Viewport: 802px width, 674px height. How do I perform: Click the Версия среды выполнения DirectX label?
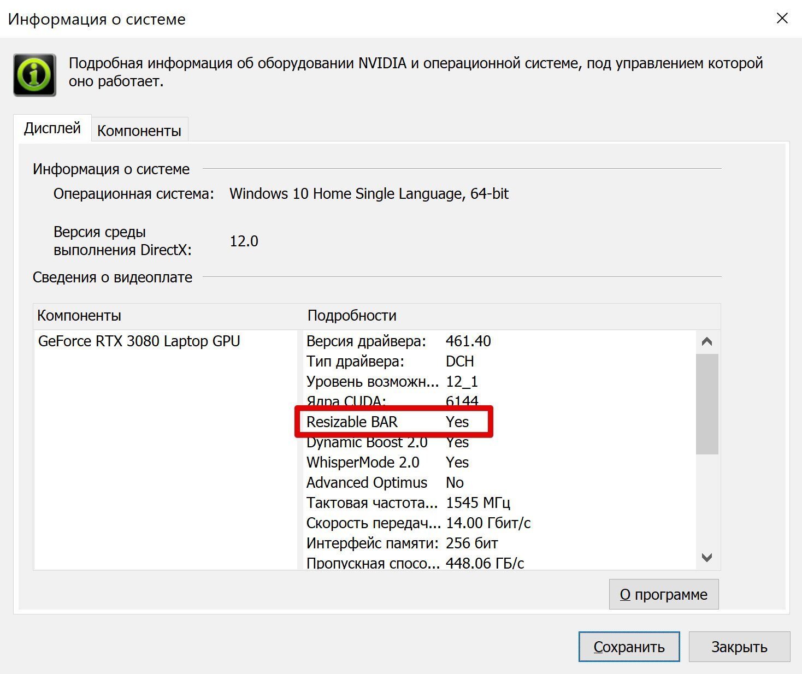tap(123, 241)
